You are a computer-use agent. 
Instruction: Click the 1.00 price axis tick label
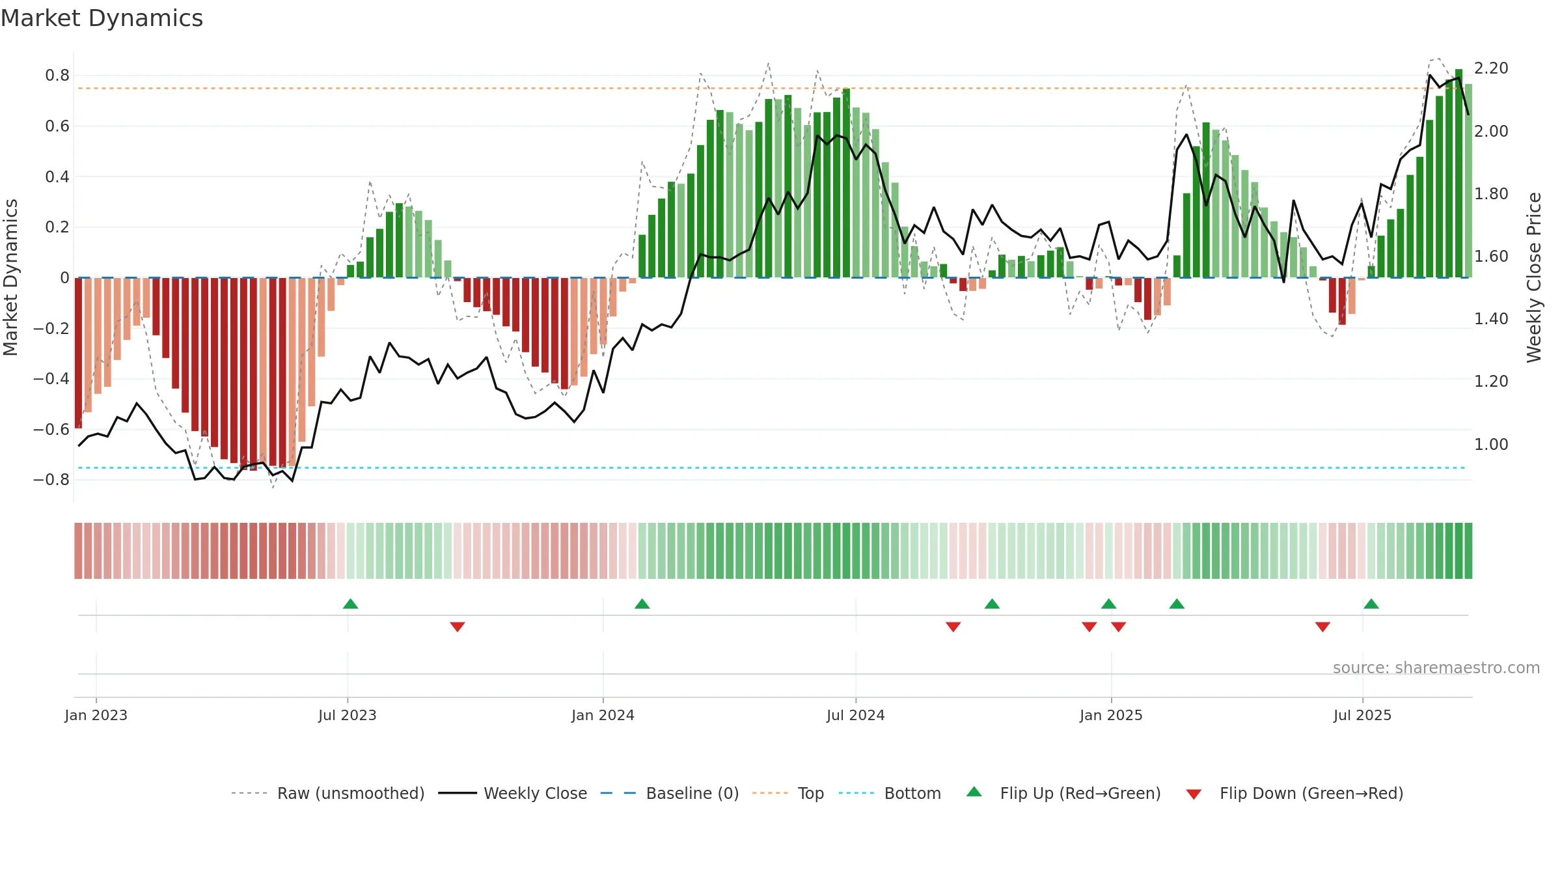click(1491, 445)
